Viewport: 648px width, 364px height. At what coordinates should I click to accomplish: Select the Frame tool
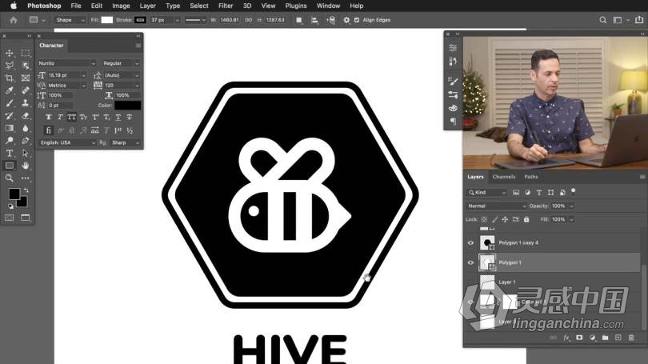click(x=26, y=78)
